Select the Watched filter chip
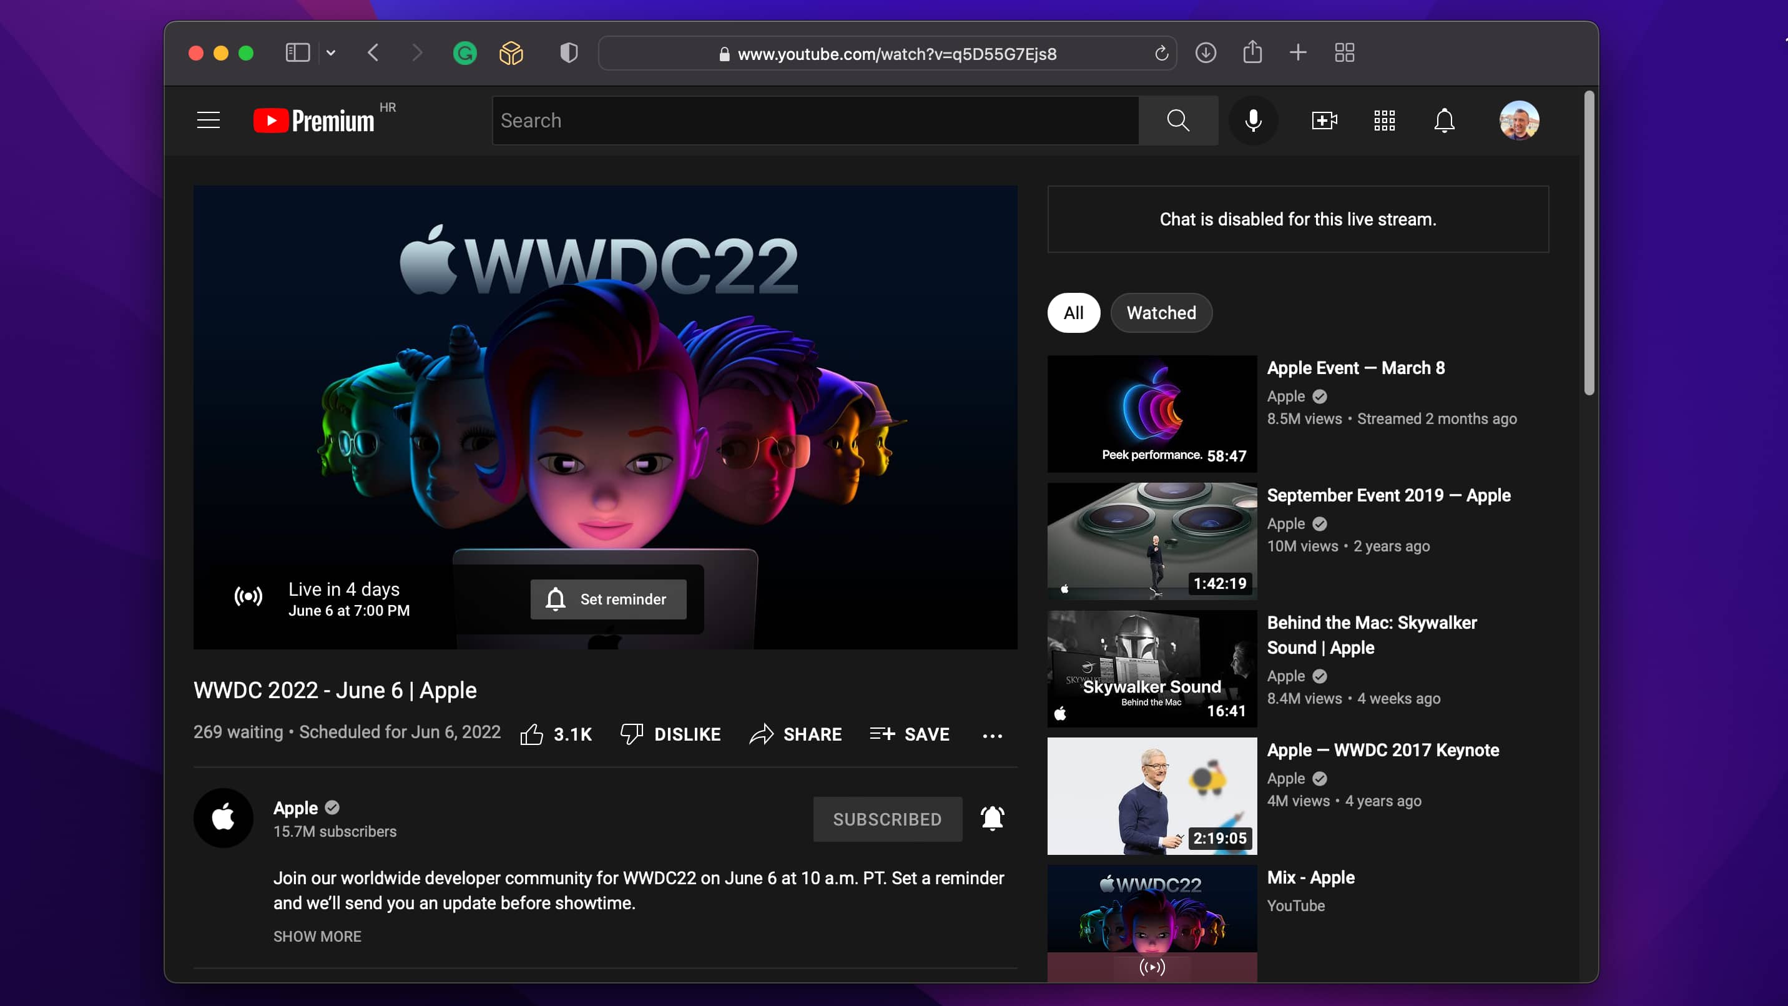The width and height of the screenshot is (1788, 1006). [1161, 312]
